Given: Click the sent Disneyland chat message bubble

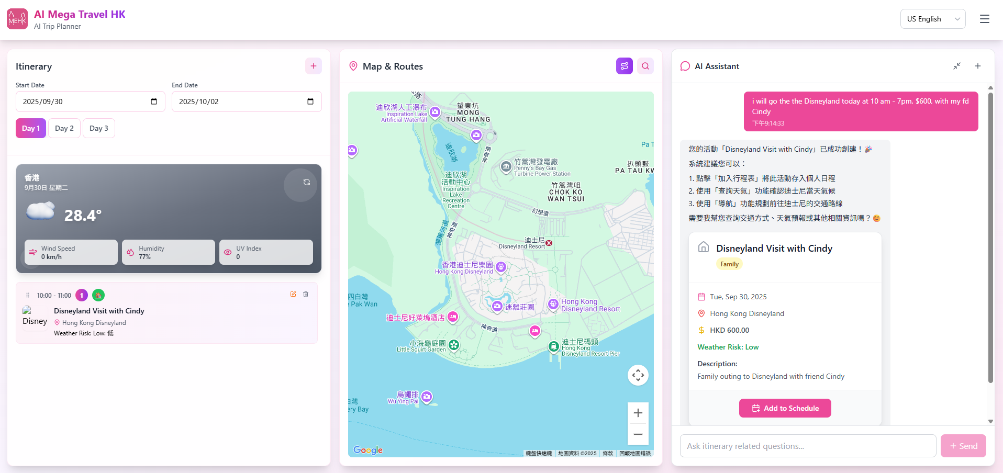Looking at the screenshot, I should pyautogui.click(x=861, y=111).
